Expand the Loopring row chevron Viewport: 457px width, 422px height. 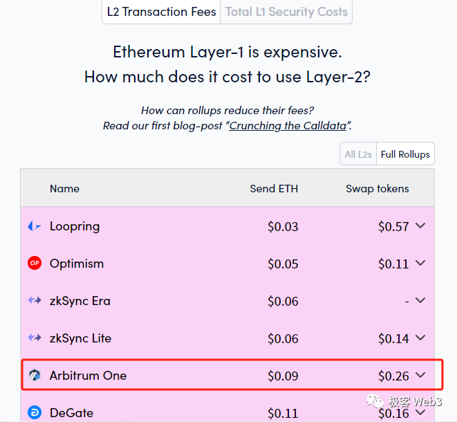pyautogui.click(x=420, y=226)
